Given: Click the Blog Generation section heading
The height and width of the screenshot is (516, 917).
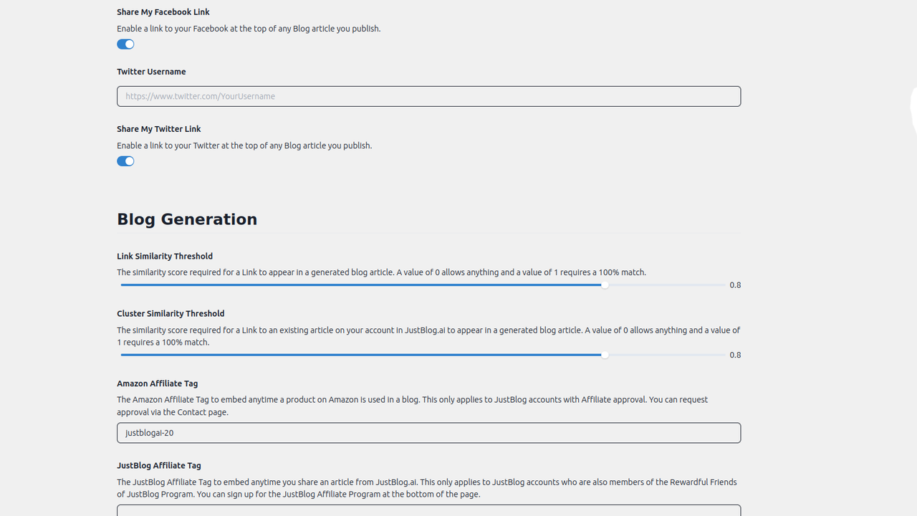Looking at the screenshot, I should point(187,219).
